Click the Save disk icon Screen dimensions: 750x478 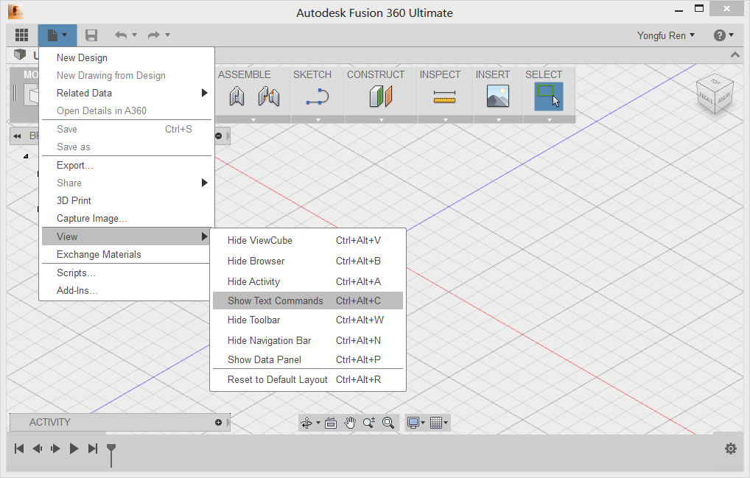coord(91,35)
